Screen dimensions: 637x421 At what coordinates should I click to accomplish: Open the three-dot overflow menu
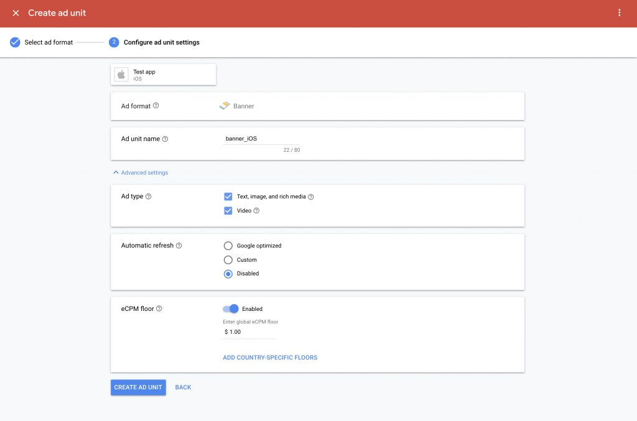pyautogui.click(x=620, y=12)
